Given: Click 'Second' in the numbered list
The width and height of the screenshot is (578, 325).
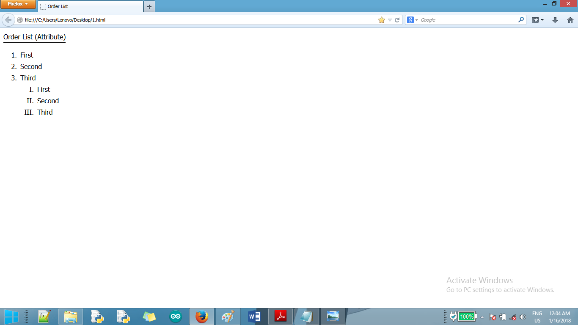Looking at the screenshot, I should [x=31, y=66].
